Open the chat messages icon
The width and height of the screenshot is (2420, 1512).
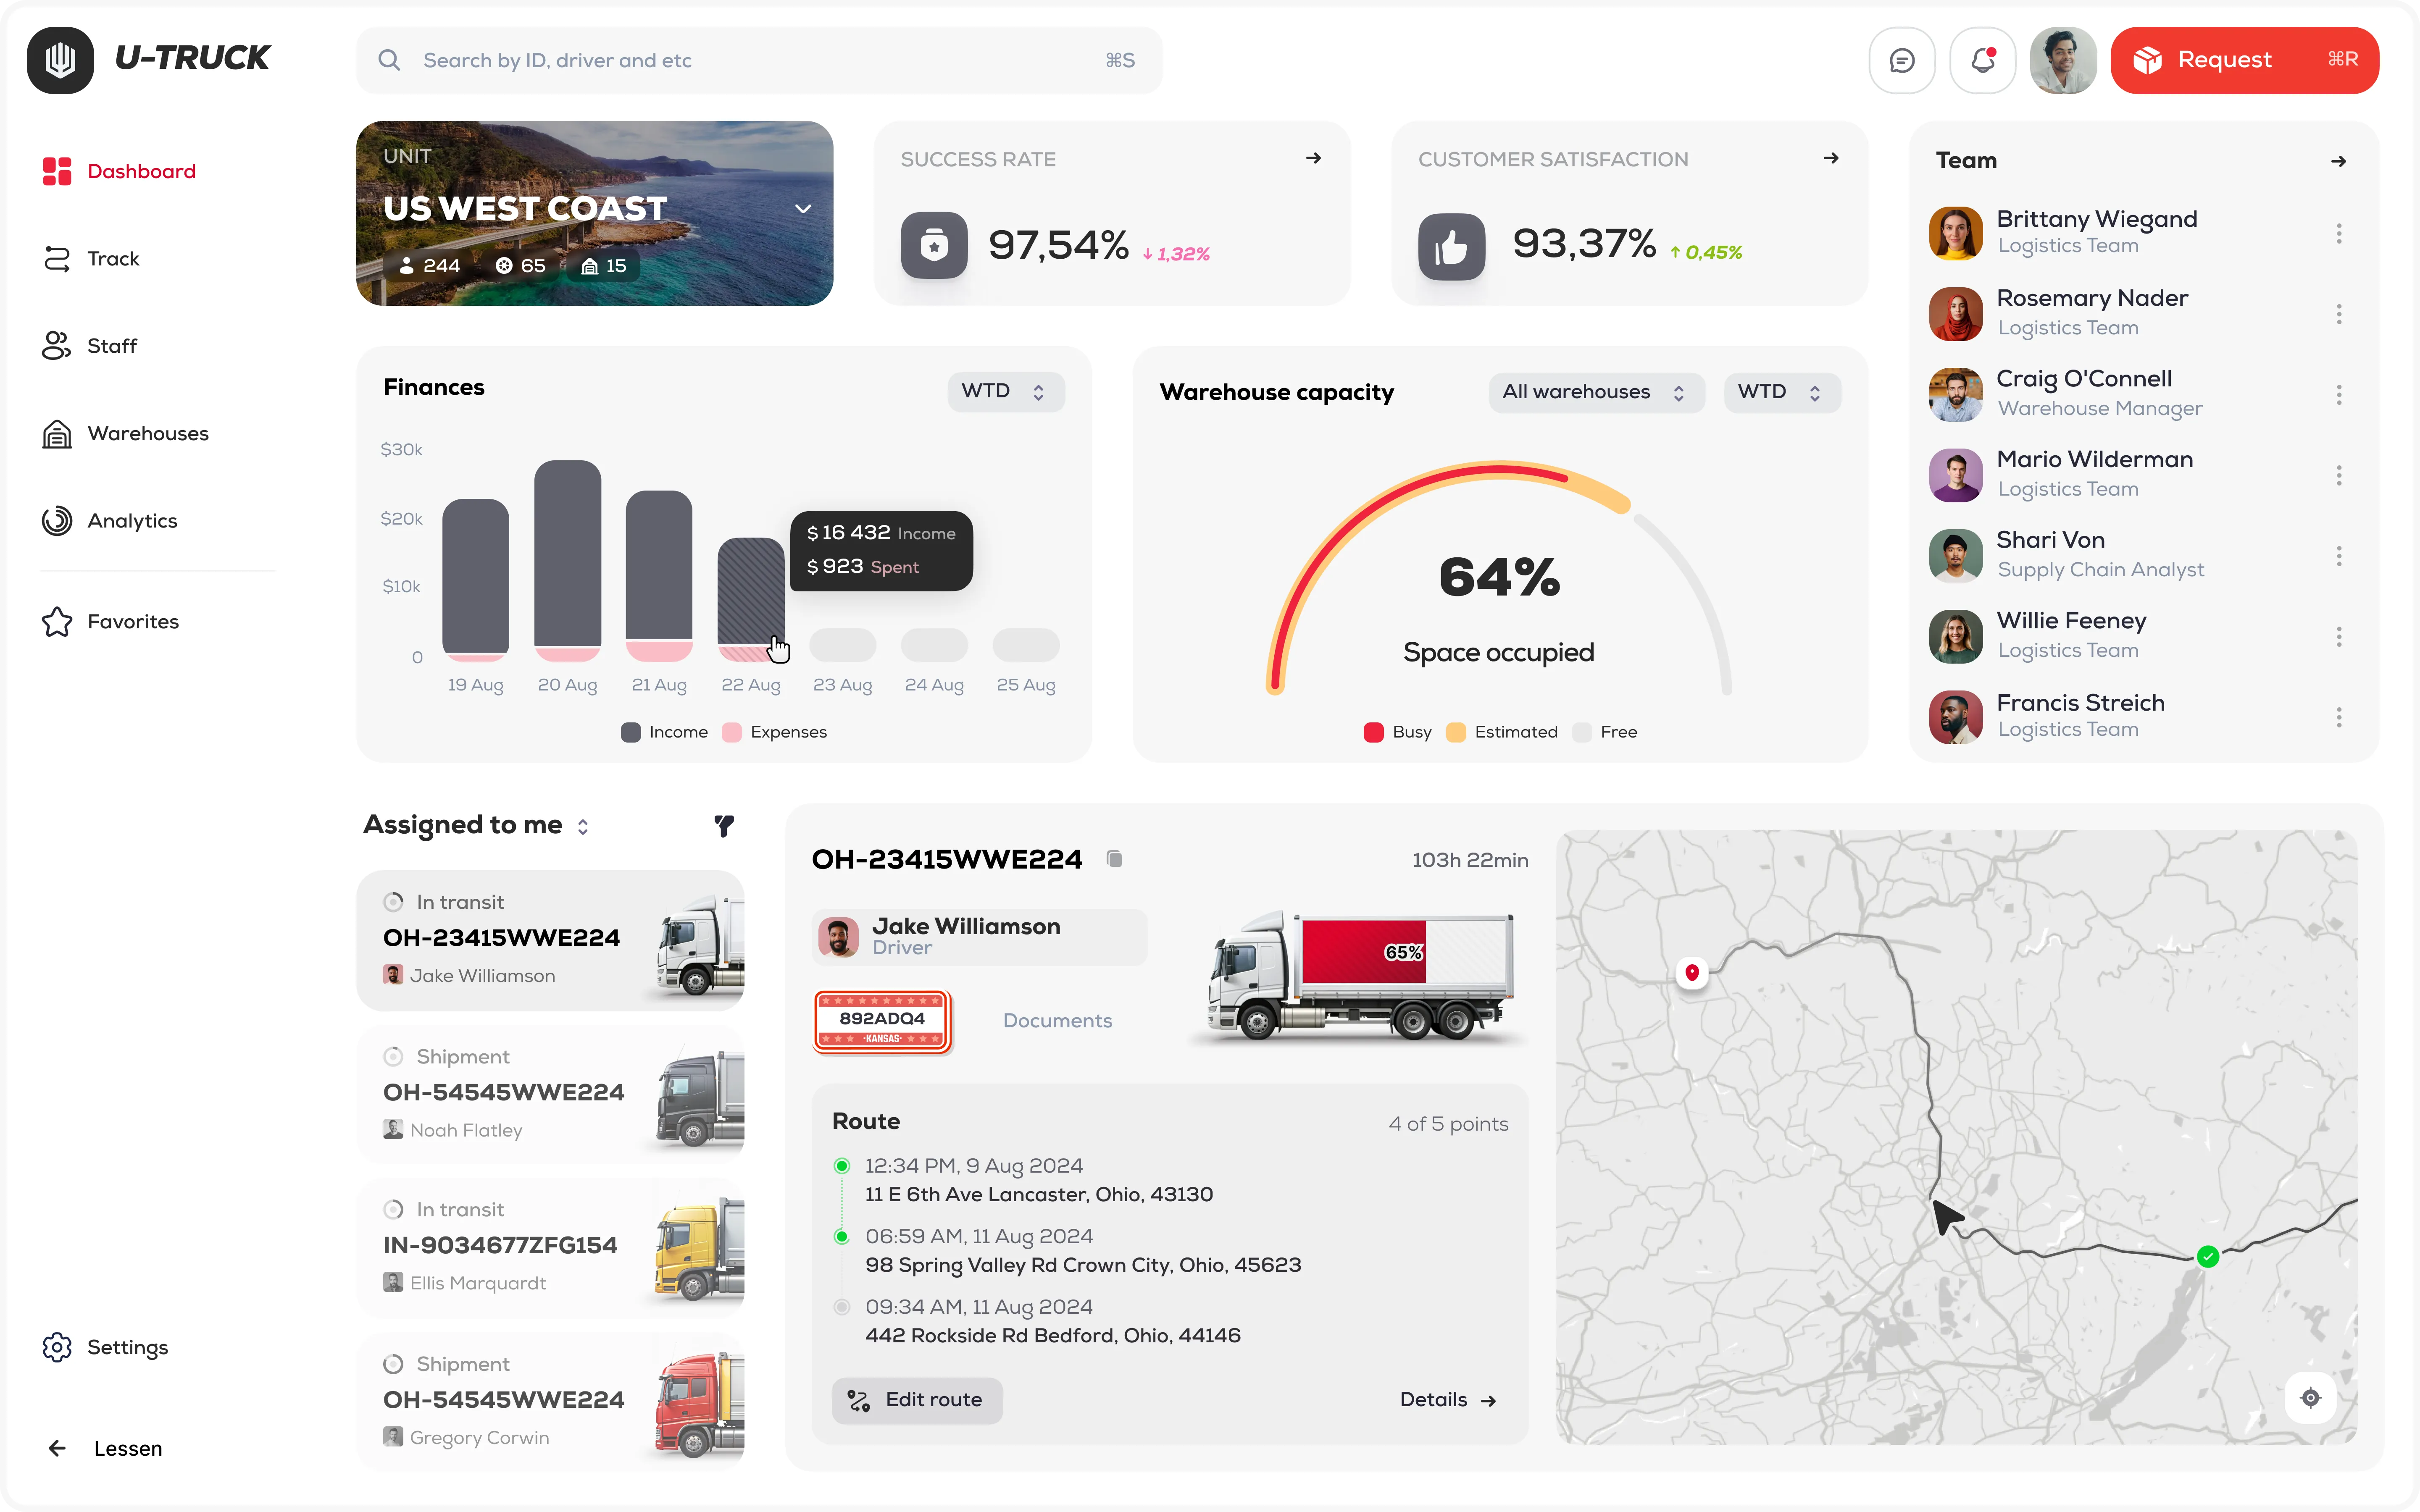pyautogui.click(x=1901, y=60)
